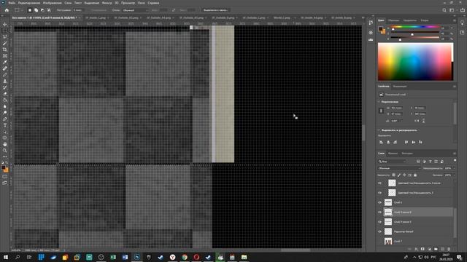This screenshot has height=262, width=467.
Task: Open the layer filter kind dropdown
Action: [x=393, y=162]
